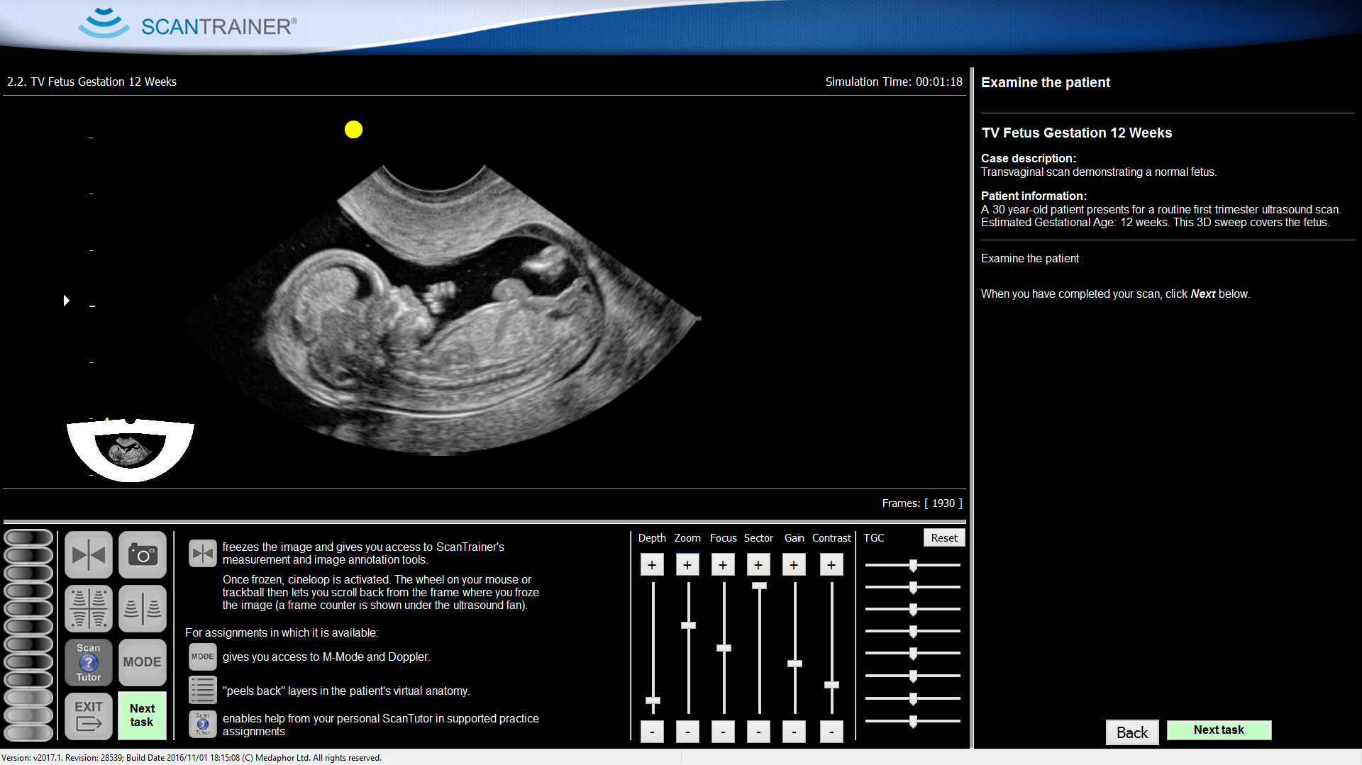Image resolution: width=1362 pixels, height=765 pixels.
Task: Open the ScanTutor help button
Action: pos(89,662)
